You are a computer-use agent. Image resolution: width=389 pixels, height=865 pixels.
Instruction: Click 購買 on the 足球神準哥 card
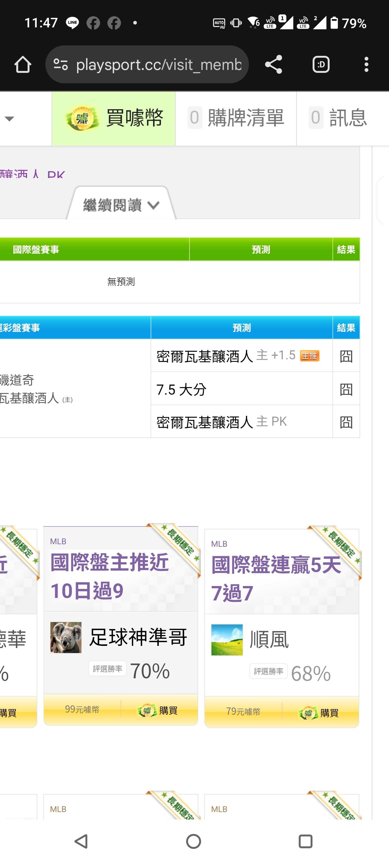tap(159, 710)
